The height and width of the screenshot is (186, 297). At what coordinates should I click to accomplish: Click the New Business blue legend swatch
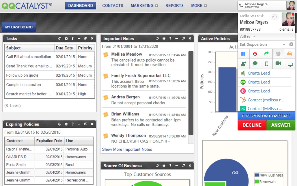click(x=257, y=175)
